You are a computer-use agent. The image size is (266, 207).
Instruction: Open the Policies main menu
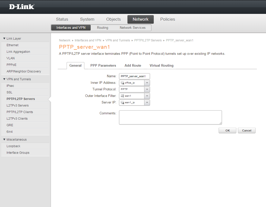167,19
